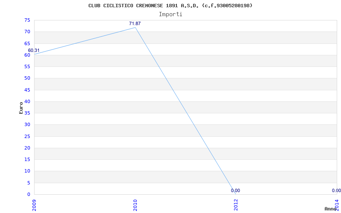Click the 5 y-axis tick label
Screen dimensions: 341x213
(x=29, y=183)
